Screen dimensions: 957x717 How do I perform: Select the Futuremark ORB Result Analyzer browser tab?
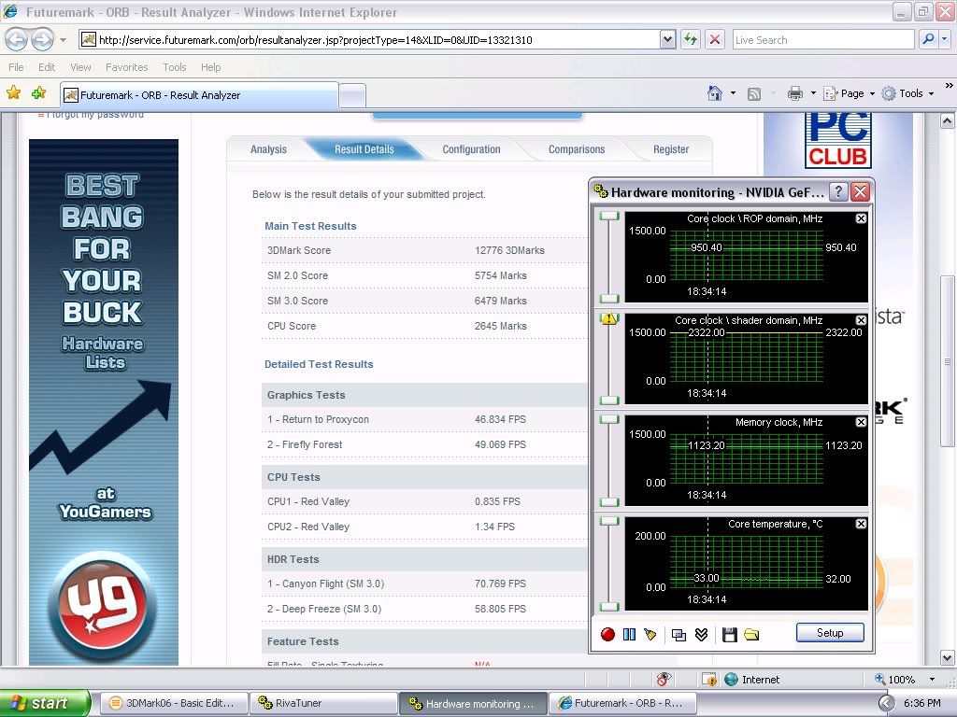click(x=200, y=95)
